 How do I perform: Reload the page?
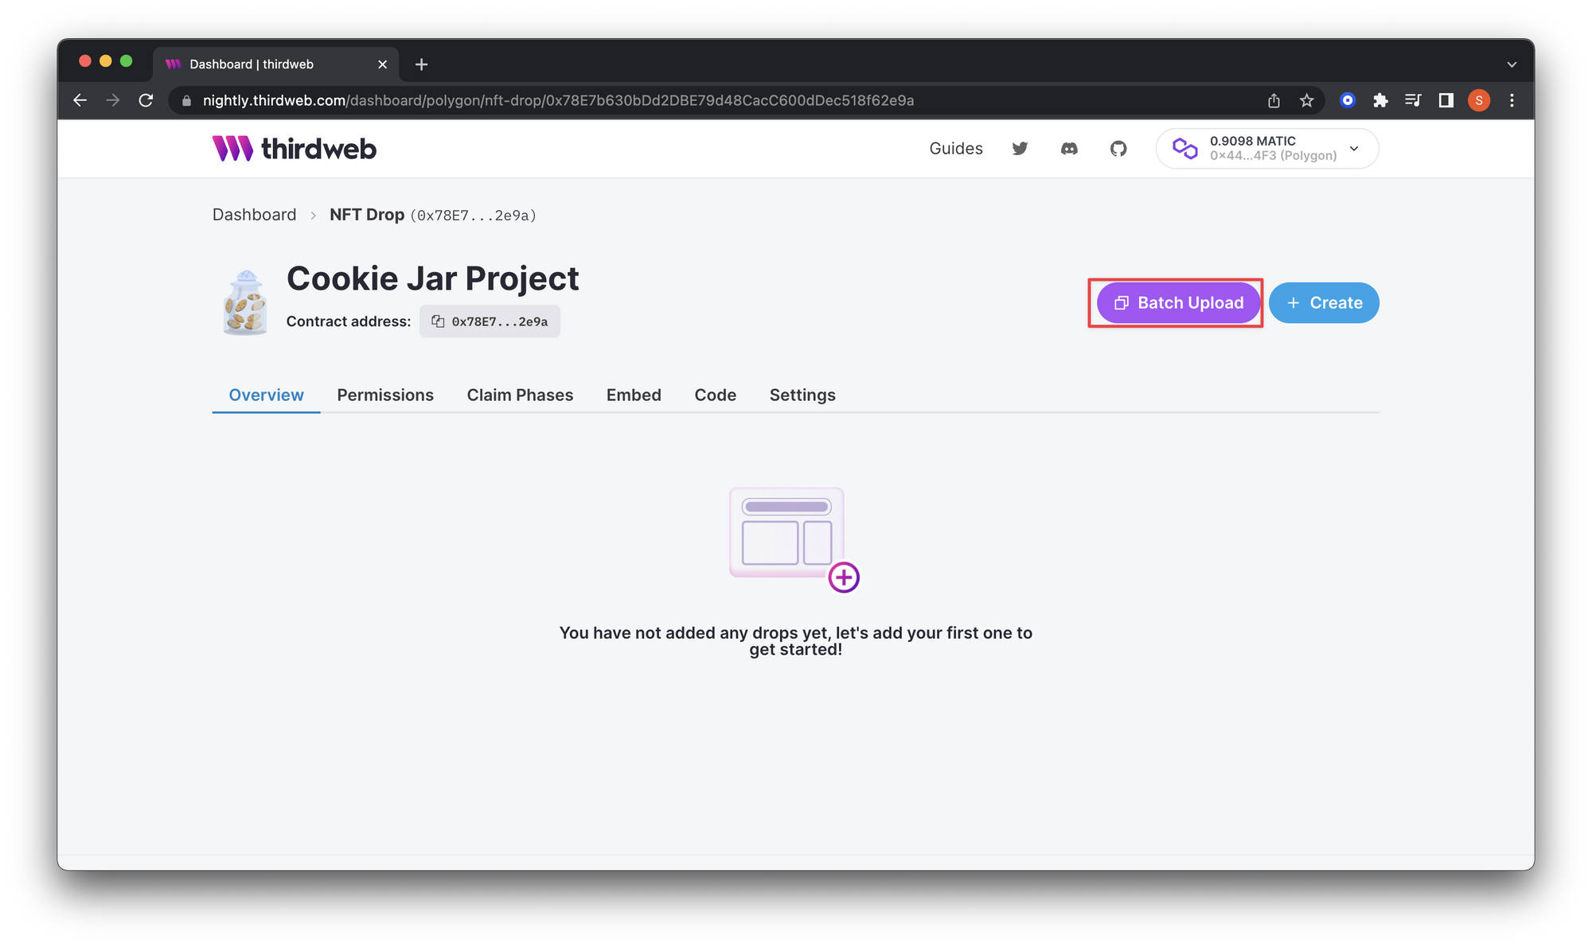(146, 100)
